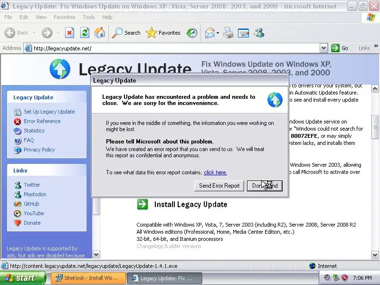The image size is (380, 285).
Task: Click Twitter sidebar icon
Action: tap(18, 185)
